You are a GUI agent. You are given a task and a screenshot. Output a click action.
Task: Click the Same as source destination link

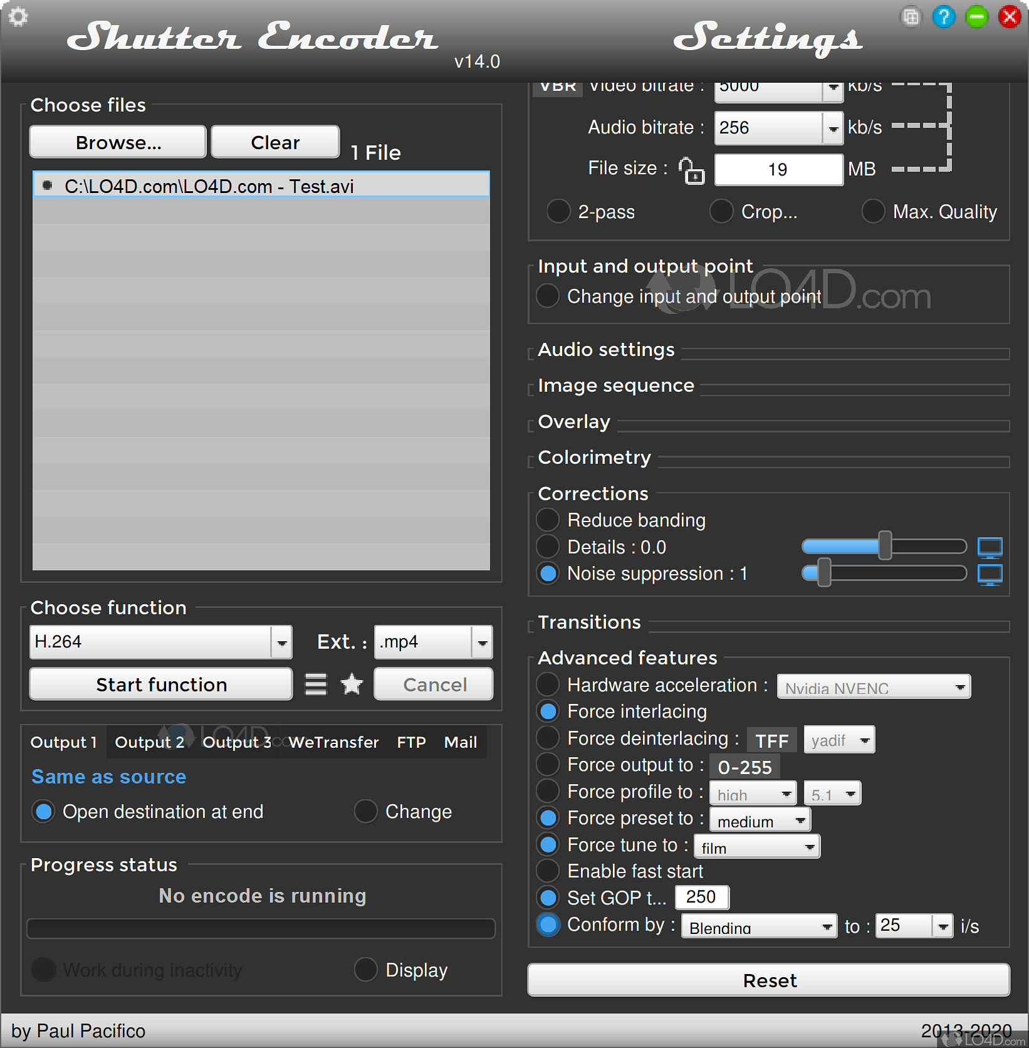109,777
